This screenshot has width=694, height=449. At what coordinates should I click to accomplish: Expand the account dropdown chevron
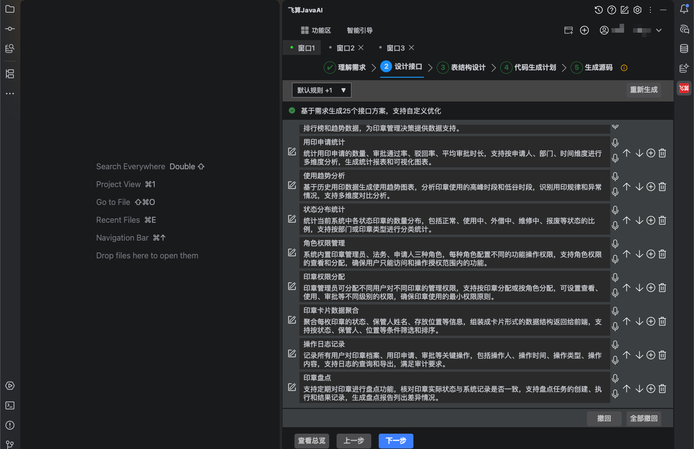click(659, 30)
